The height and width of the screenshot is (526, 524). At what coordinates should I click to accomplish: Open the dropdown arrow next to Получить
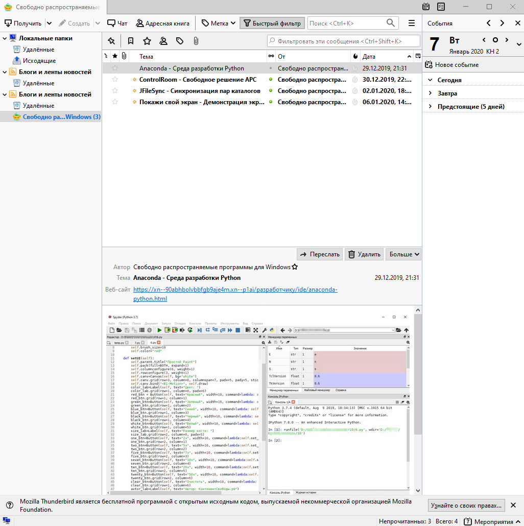pyautogui.click(x=50, y=23)
